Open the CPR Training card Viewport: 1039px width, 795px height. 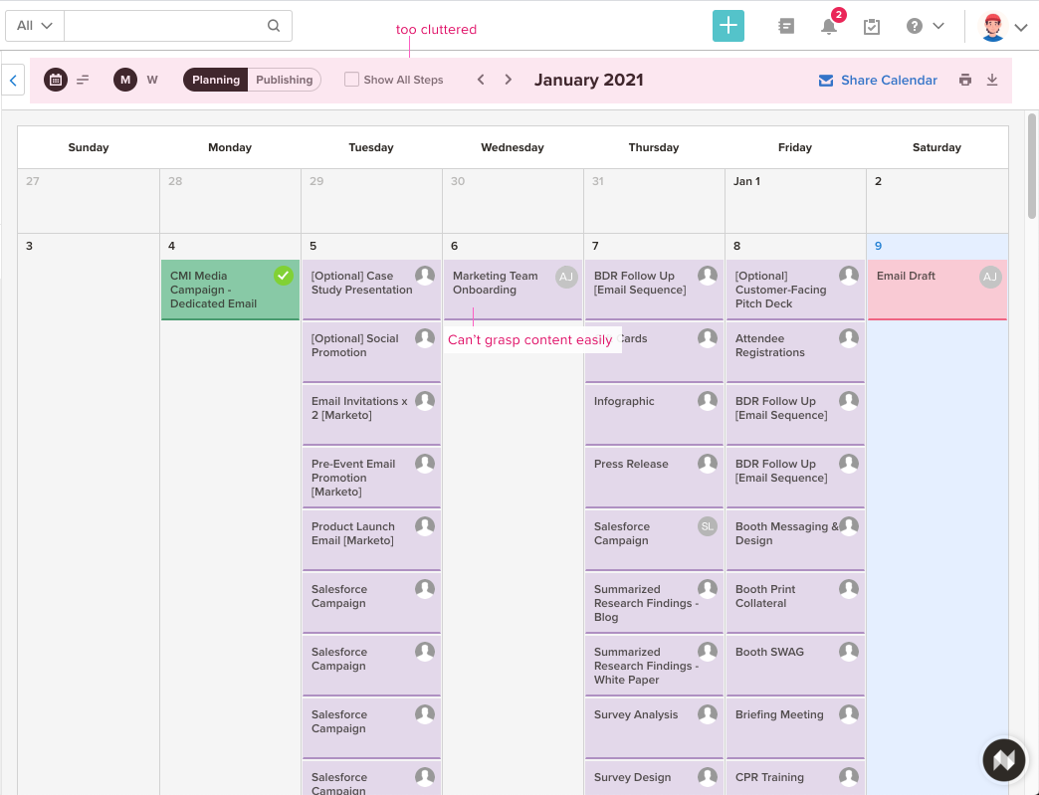pyautogui.click(x=795, y=778)
